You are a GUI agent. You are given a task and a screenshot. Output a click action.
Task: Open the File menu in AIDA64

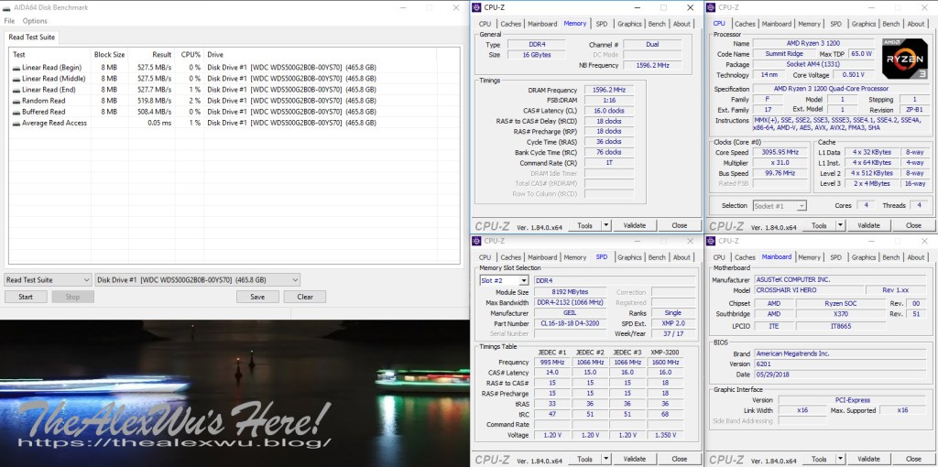10,20
